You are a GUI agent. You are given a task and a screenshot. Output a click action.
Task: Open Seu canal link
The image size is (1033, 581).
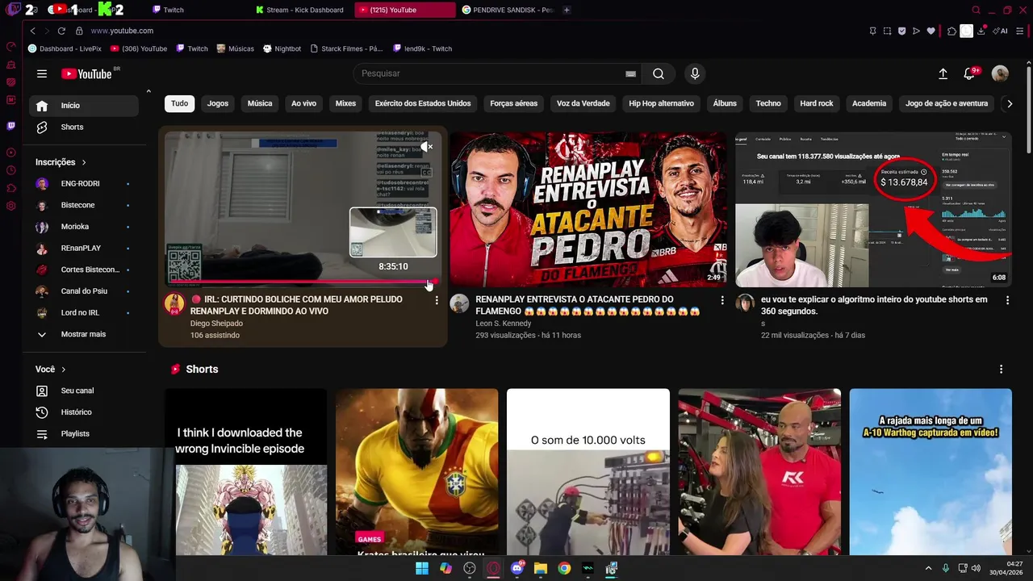[84, 391]
